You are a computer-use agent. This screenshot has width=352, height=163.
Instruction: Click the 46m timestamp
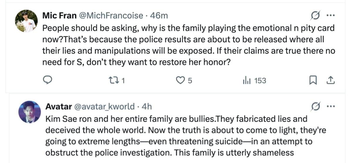click(158, 16)
